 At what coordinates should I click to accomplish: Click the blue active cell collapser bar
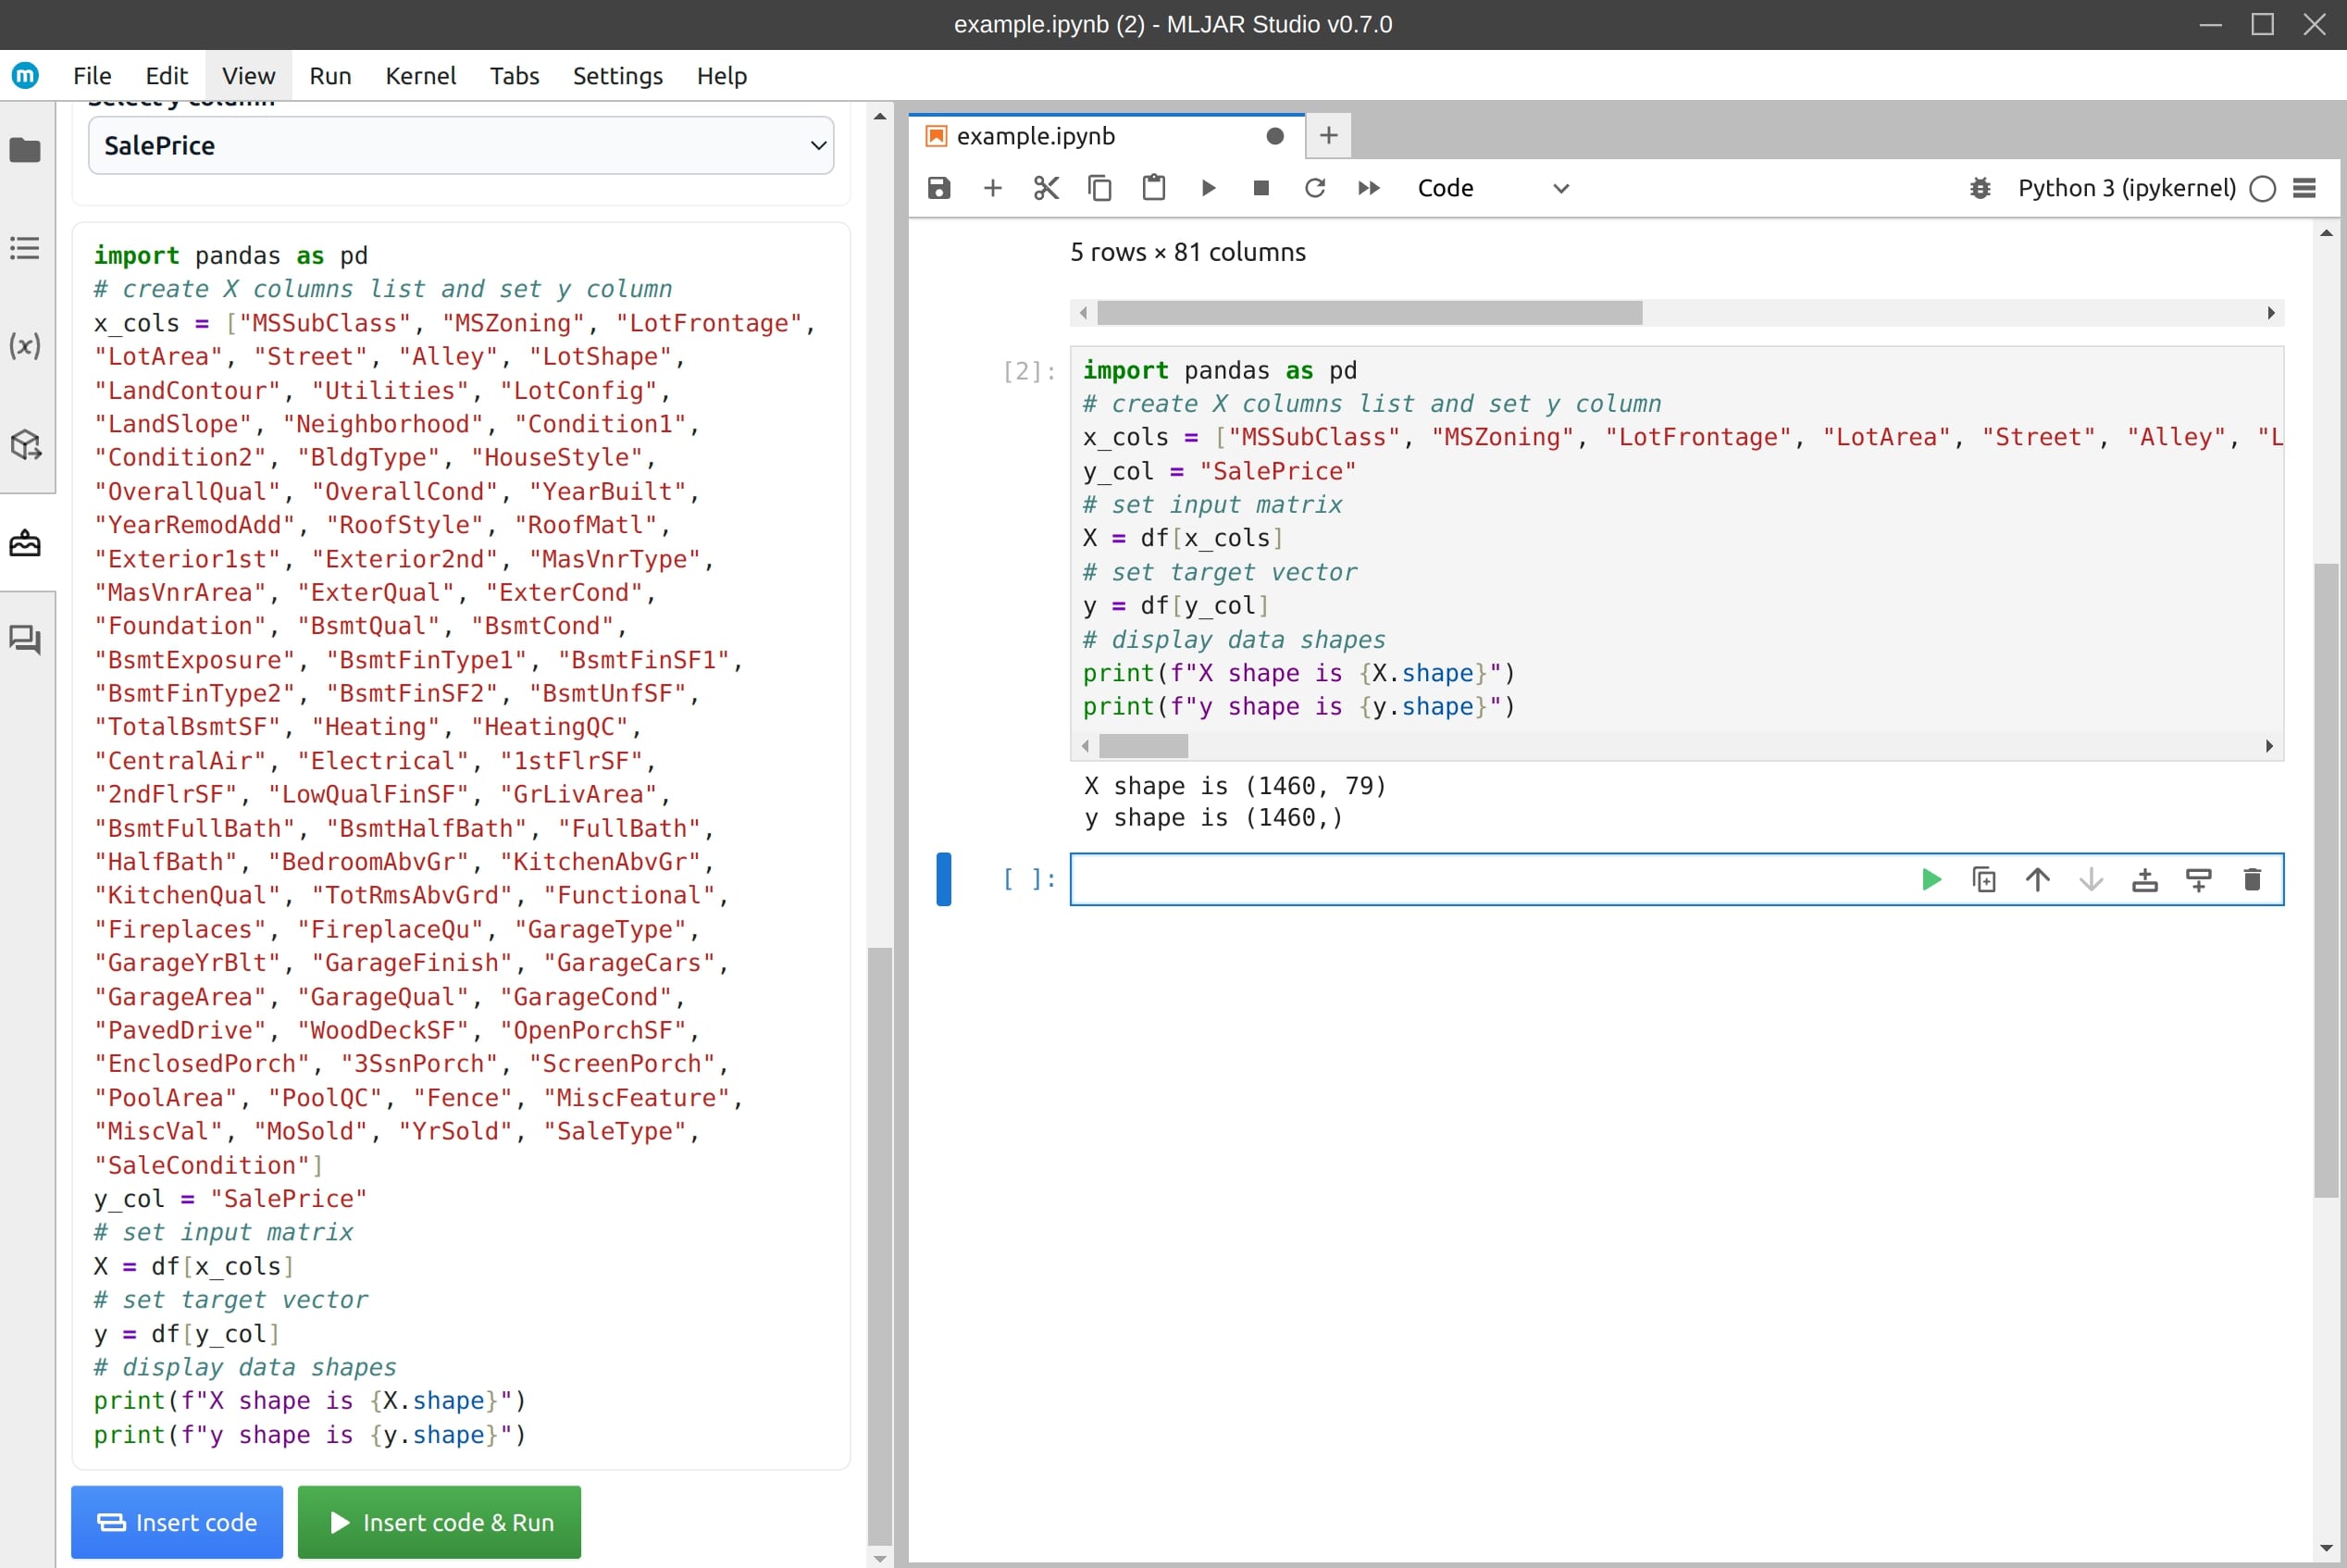tap(944, 879)
